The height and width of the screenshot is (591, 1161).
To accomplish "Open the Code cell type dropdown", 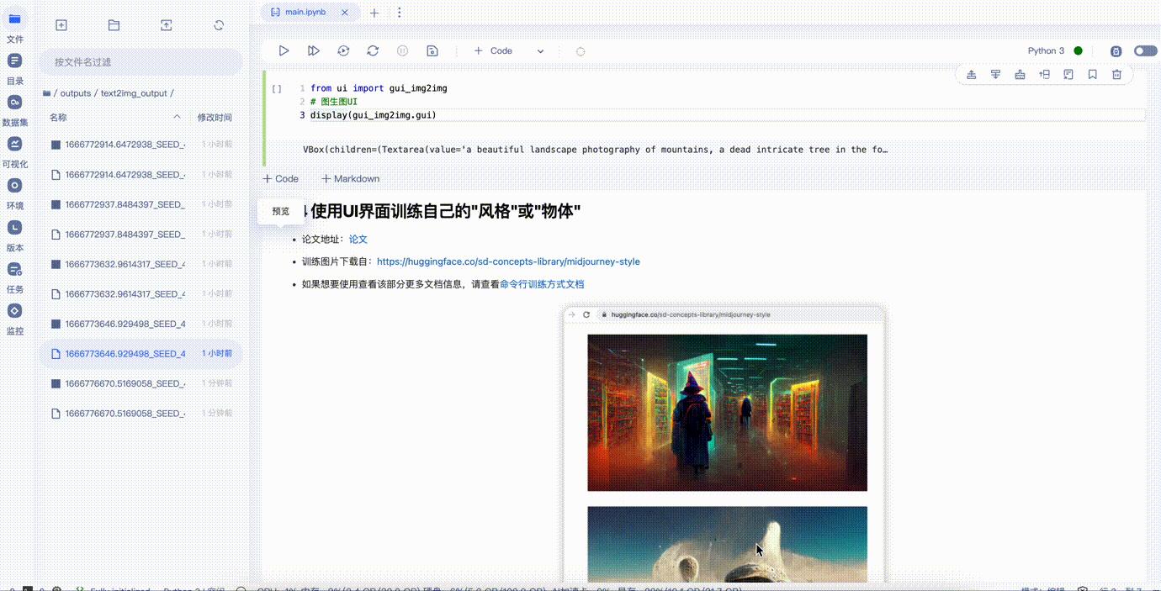I will pos(540,50).
